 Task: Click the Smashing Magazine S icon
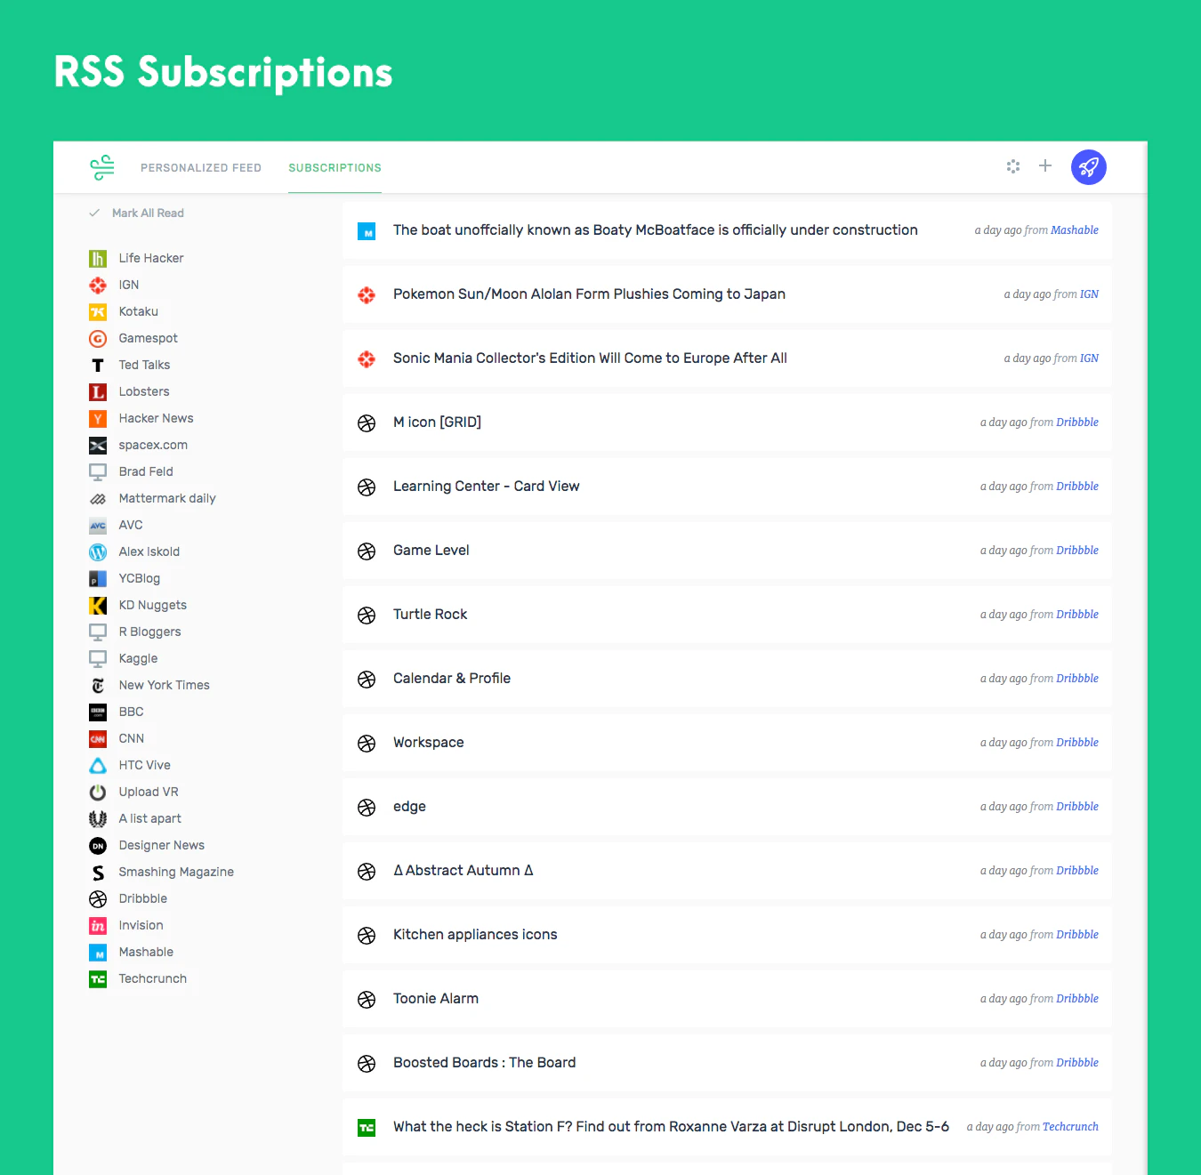(98, 873)
